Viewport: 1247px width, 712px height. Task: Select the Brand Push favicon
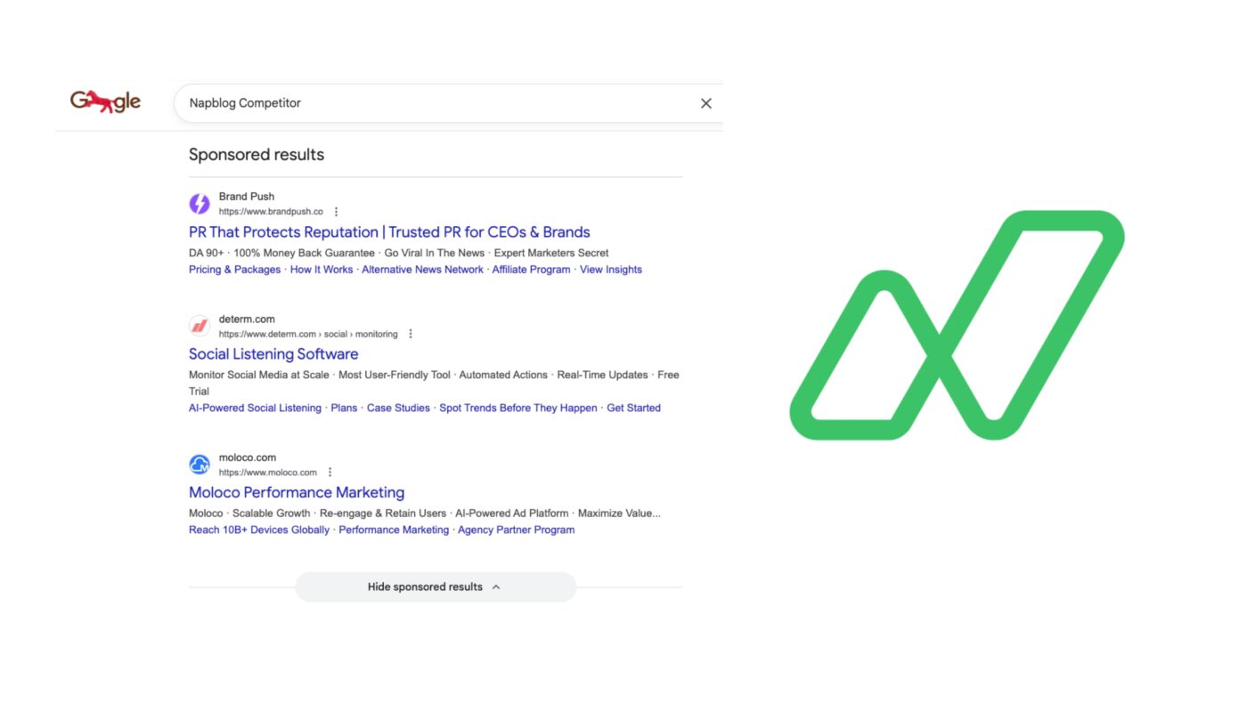tap(199, 203)
